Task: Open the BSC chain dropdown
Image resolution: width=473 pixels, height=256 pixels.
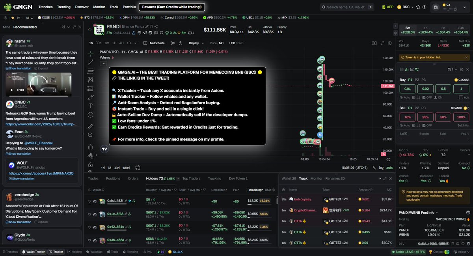Action: point(406,7)
